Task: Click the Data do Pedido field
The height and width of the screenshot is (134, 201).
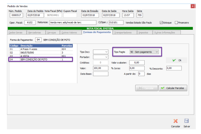Action: 35,15
